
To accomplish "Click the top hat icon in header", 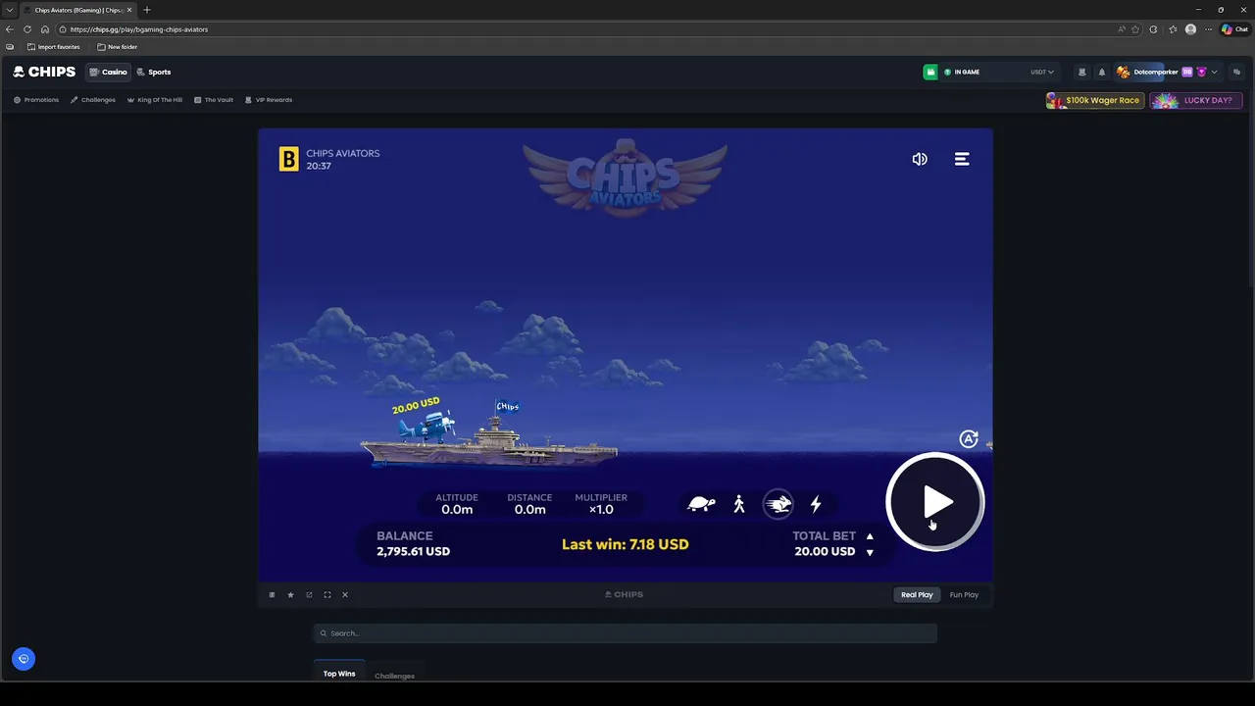I will point(1081,72).
